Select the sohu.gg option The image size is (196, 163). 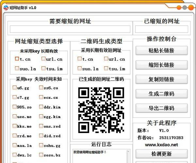click(x=41, y=145)
